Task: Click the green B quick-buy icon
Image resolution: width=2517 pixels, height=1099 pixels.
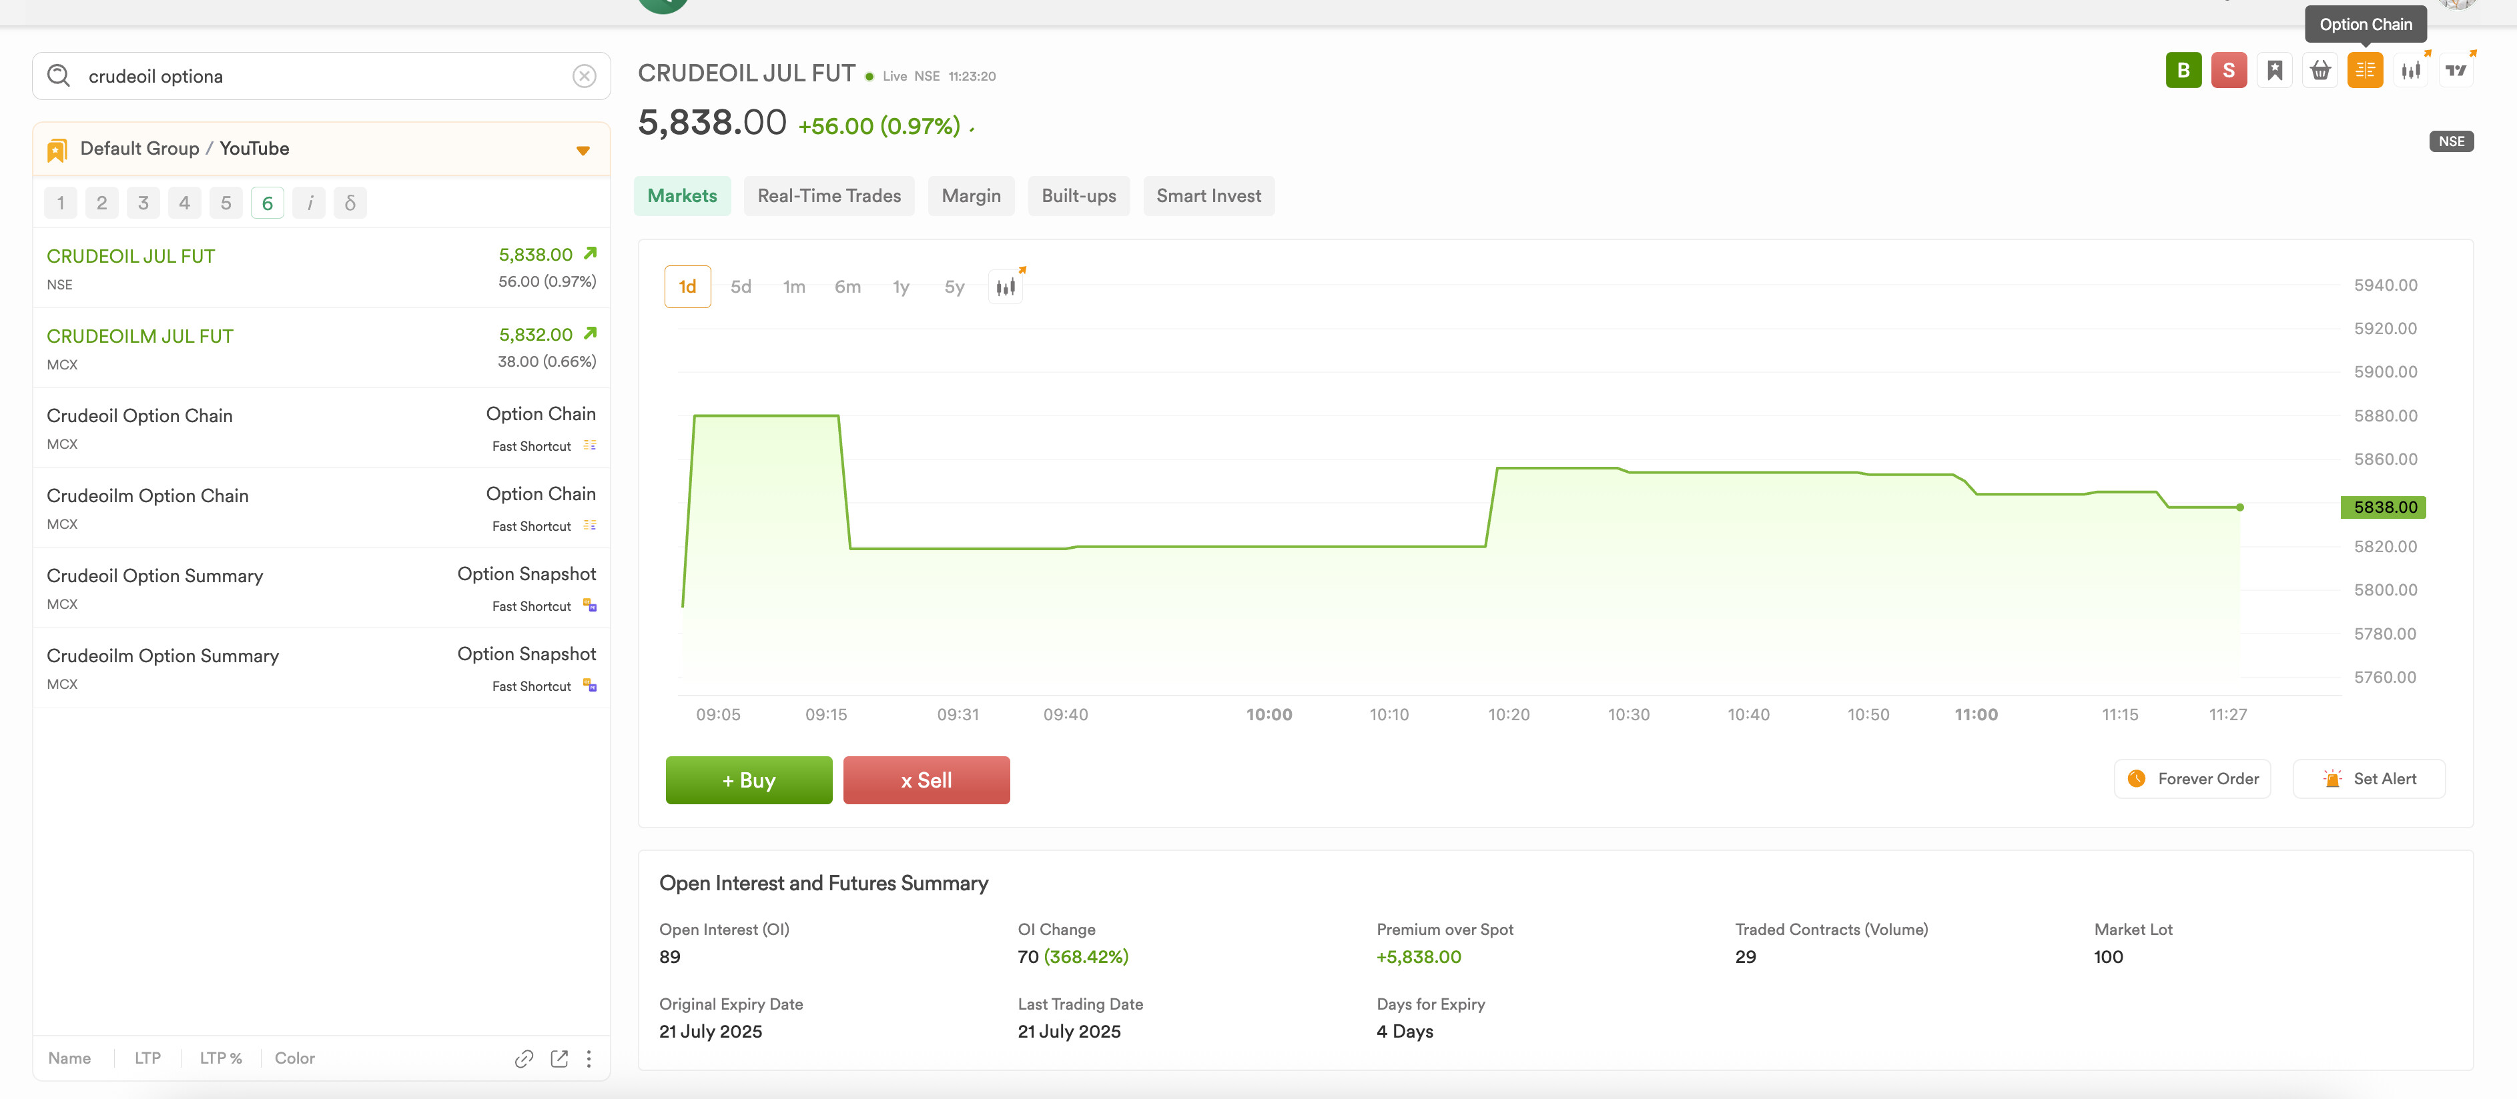Action: click(2183, 70)
